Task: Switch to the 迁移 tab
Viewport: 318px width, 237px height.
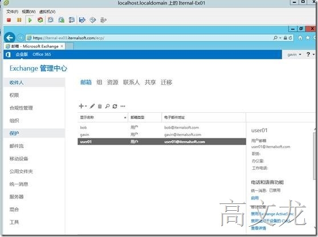Action: pos(166,82)
